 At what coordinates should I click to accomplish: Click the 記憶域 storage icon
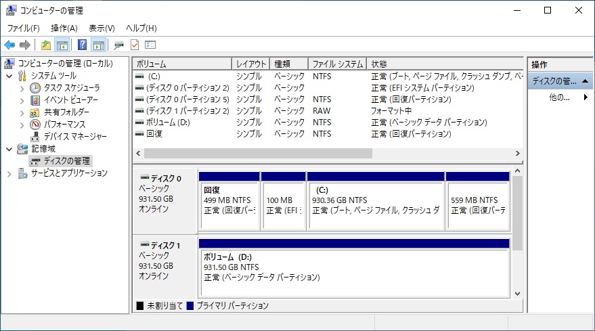click(x=22, y=149)
